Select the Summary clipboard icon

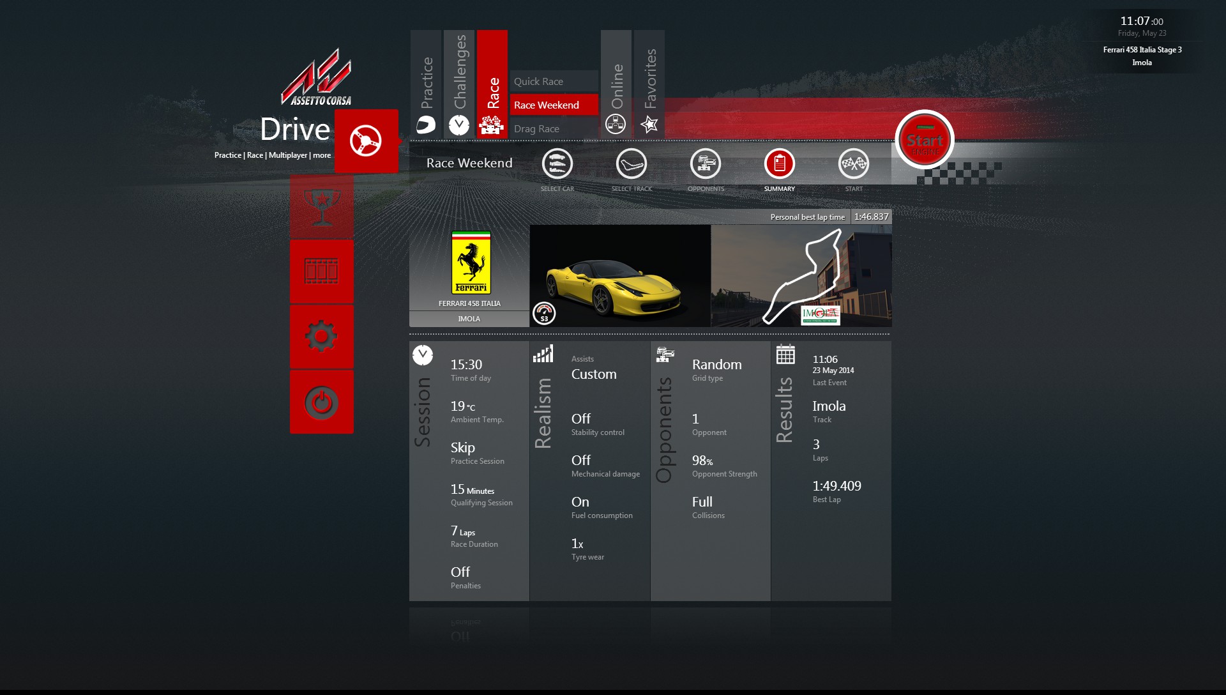(779, 164)
